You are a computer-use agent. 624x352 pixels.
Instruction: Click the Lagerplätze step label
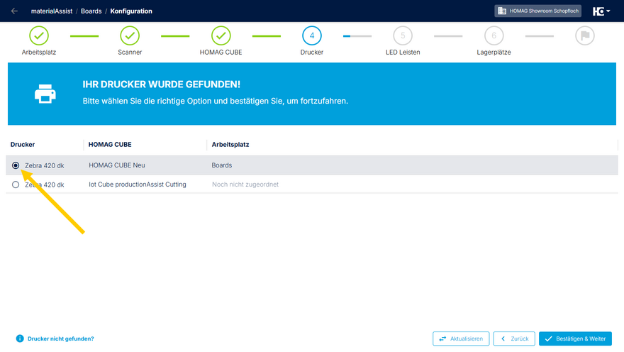pyautogui.click(x=494, y=53)
